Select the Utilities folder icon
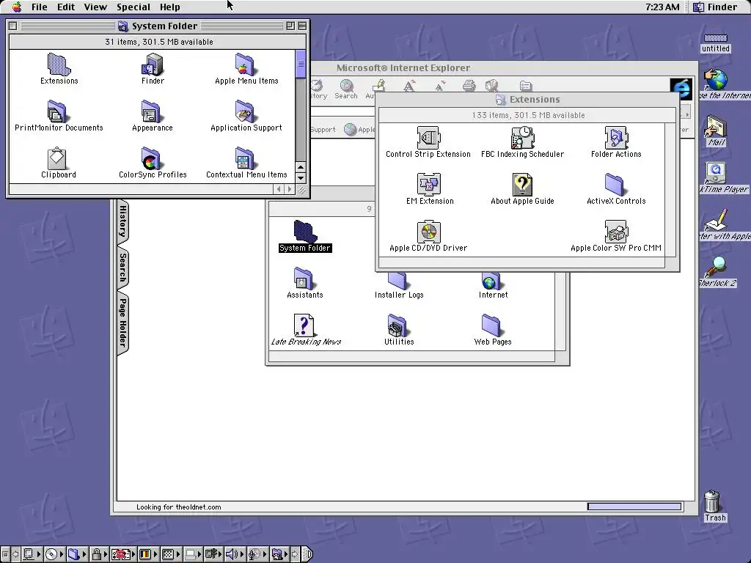The width and height of the screenshot is (751, 563). tap(397, 325)
